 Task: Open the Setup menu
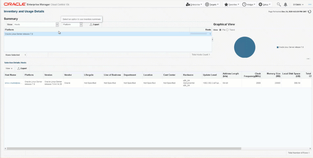(265, 5)
